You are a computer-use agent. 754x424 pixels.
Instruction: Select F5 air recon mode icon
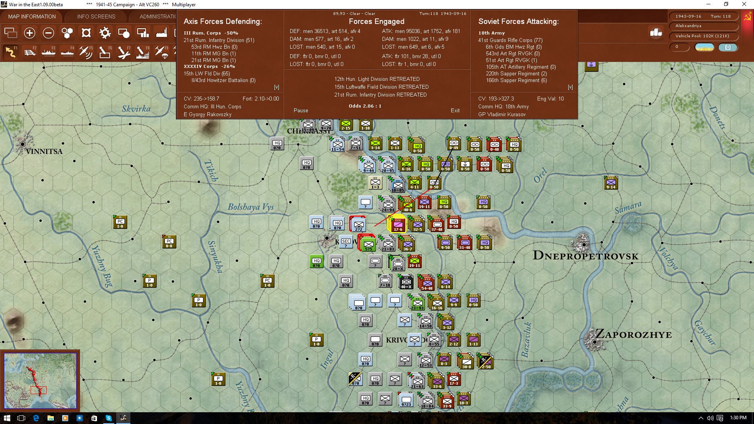[x=86, y=52]
